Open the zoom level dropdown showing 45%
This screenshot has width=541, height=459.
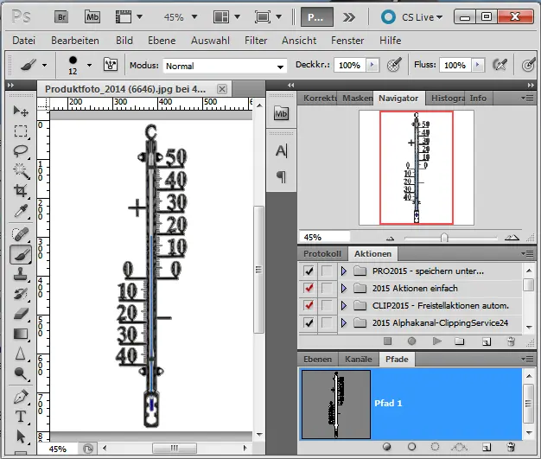(180, 16)
